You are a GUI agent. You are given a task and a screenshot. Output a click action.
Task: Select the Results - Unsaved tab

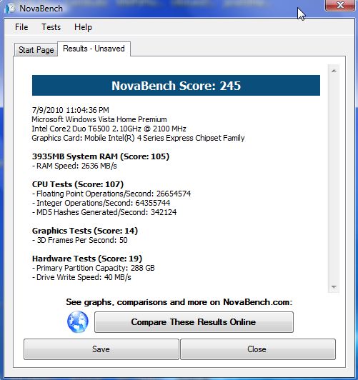(94, 49)
